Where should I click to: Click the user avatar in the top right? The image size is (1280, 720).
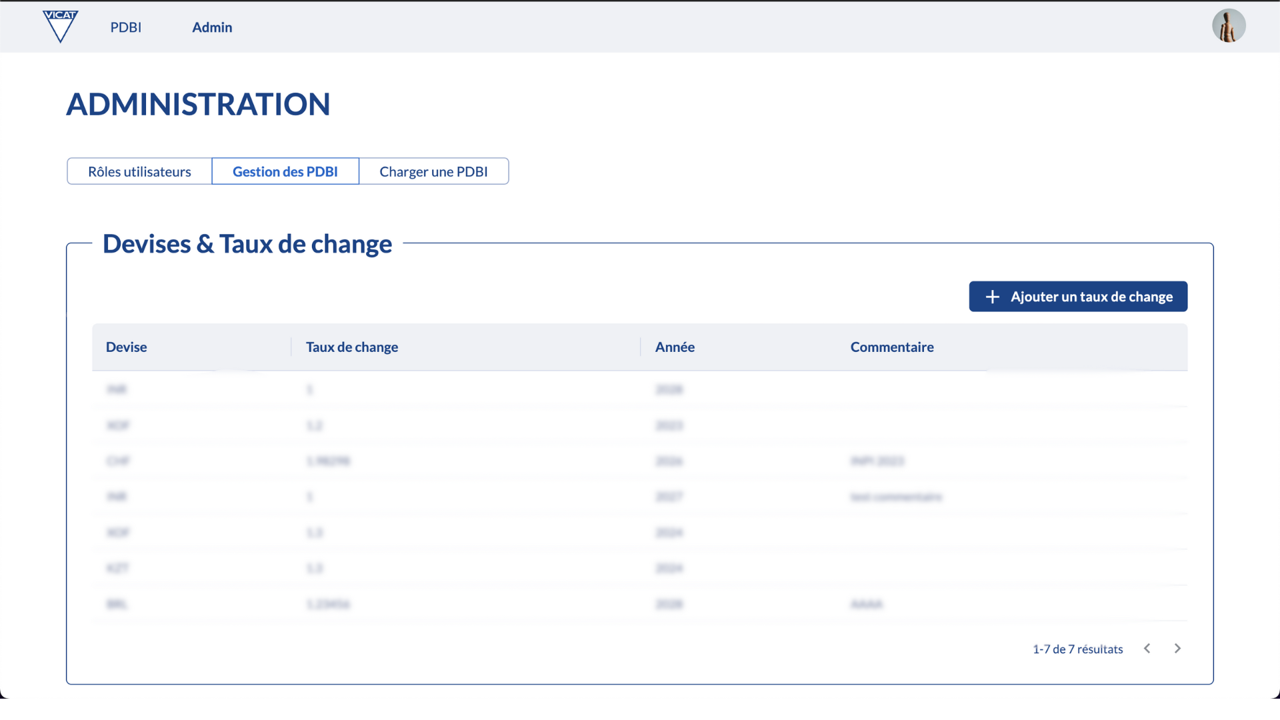click(1229, 25)
